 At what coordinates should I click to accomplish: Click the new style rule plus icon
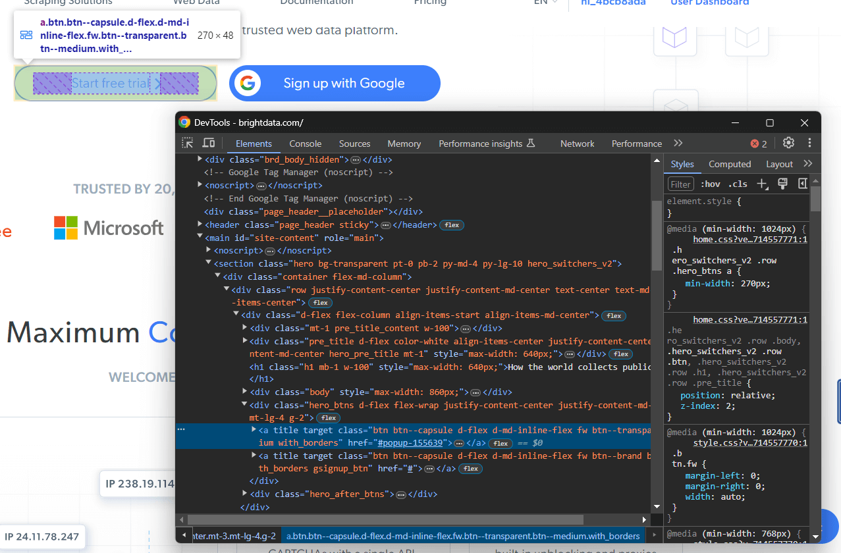click(x=762, y=184)
